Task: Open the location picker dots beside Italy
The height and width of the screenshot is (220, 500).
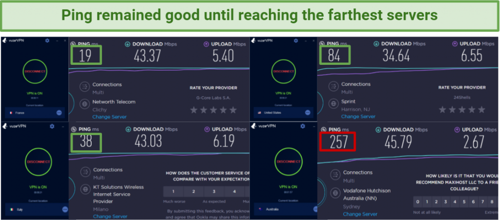Action: tap(65, 209)
